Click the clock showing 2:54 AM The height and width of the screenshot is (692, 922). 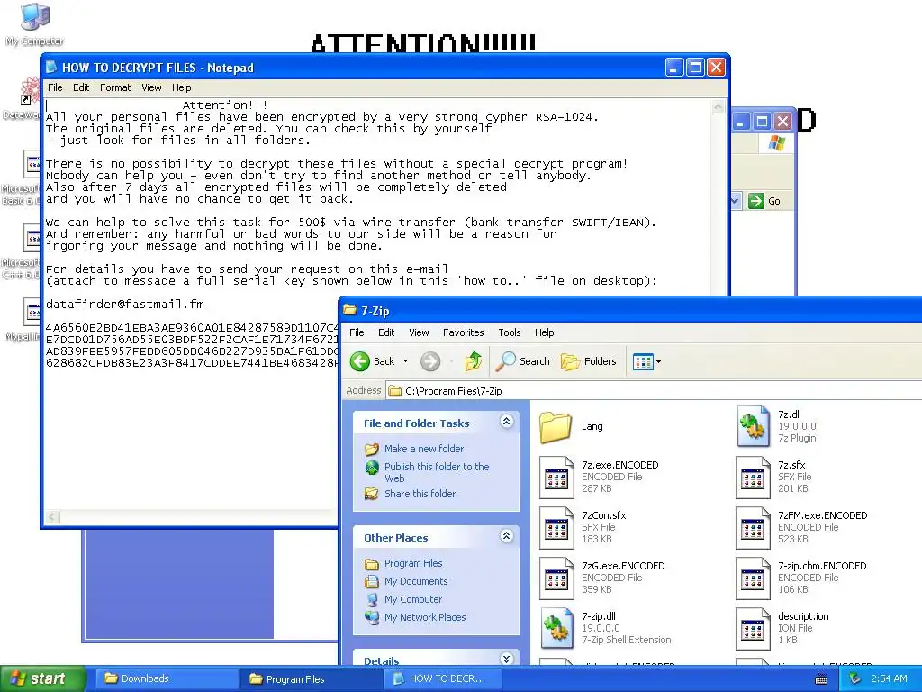(889, 678)
